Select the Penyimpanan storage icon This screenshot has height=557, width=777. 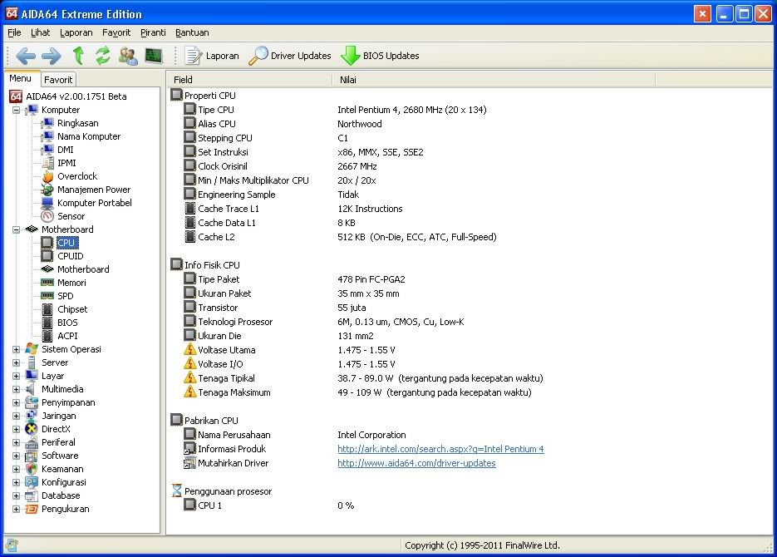(32, 402)
